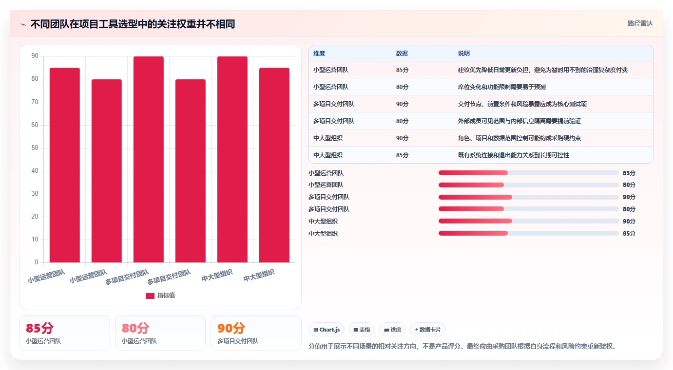Image resolution: width=673 pixels, height=370 pixels.
Task: Click the lightning icon beside the title
Action: (23, 24)
